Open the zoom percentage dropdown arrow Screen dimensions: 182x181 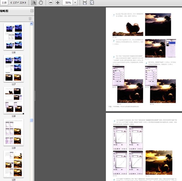click(x=75, y=2)
